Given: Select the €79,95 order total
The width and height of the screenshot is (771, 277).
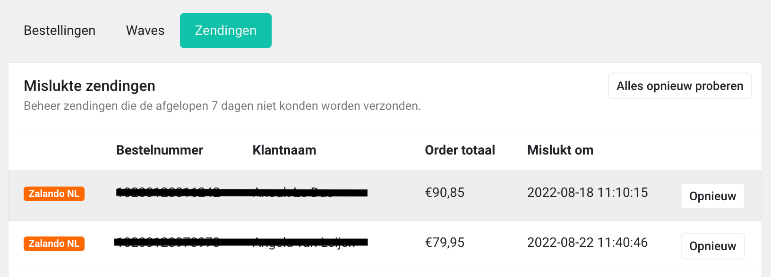Looking at the screenshot, I should pos(445,243).
